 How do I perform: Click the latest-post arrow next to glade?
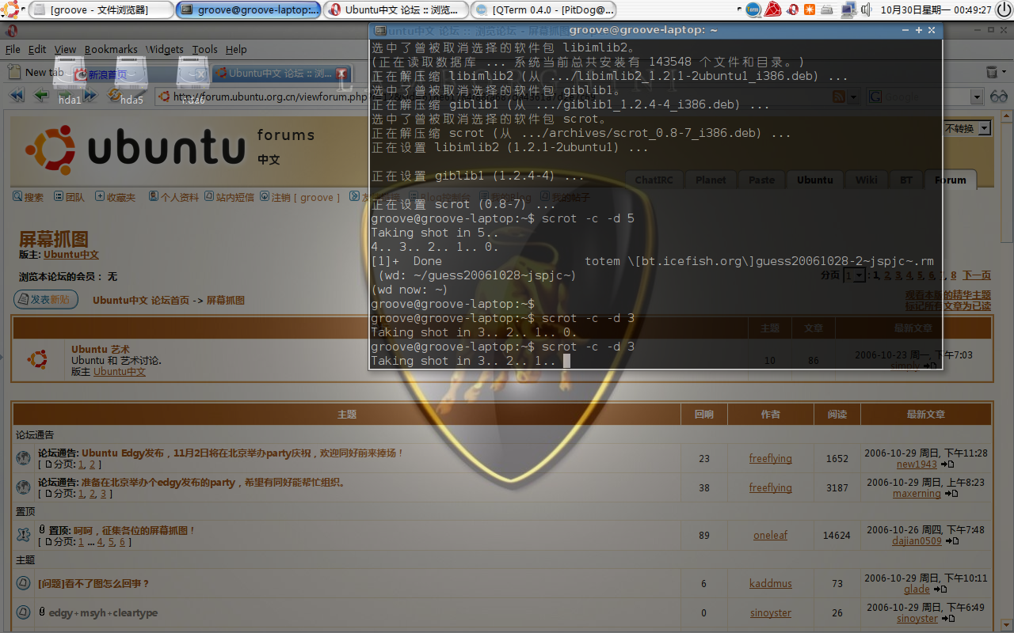click(940, 589)
